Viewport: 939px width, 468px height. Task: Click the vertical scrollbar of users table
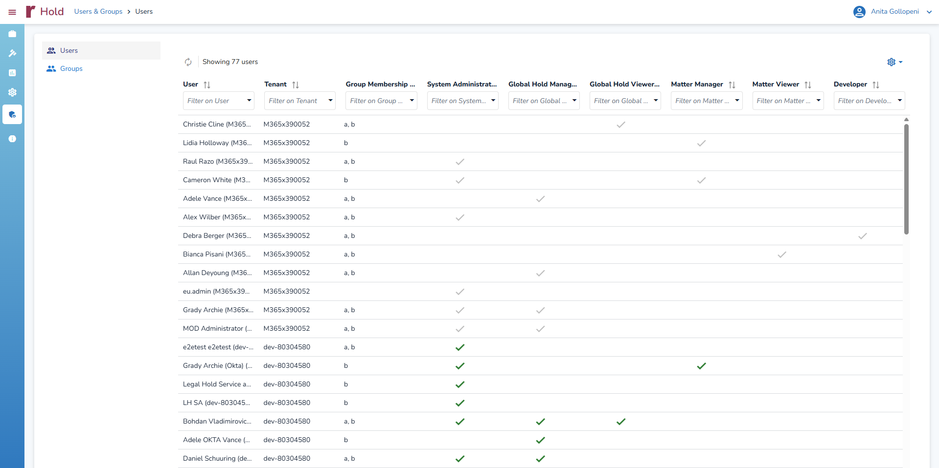(906, 179)
